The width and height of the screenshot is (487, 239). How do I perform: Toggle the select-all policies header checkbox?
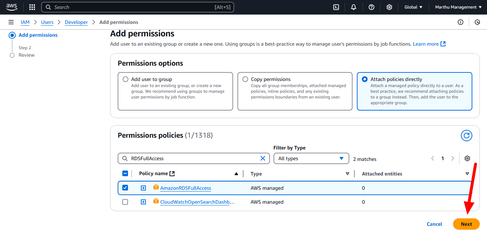click(x=125, y=173)
